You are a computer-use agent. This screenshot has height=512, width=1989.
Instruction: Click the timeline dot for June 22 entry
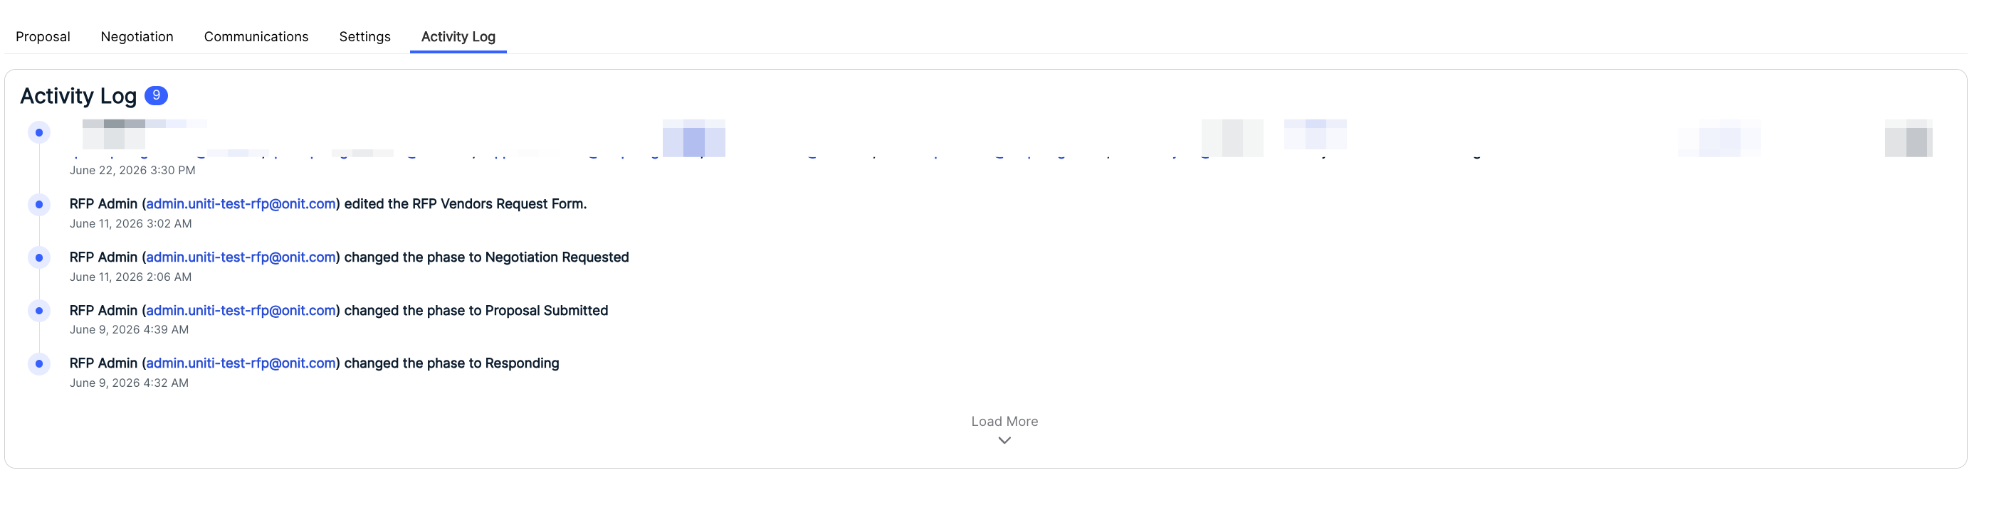[x=39, y=133]
